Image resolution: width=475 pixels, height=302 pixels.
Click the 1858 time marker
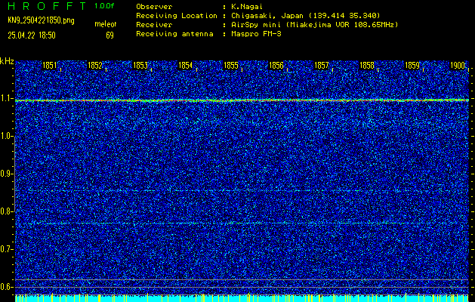[367, 66]
